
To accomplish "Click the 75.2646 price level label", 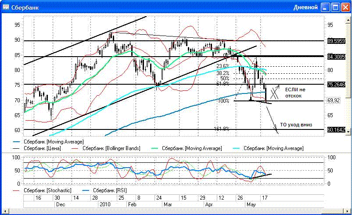I will [336, 85].
